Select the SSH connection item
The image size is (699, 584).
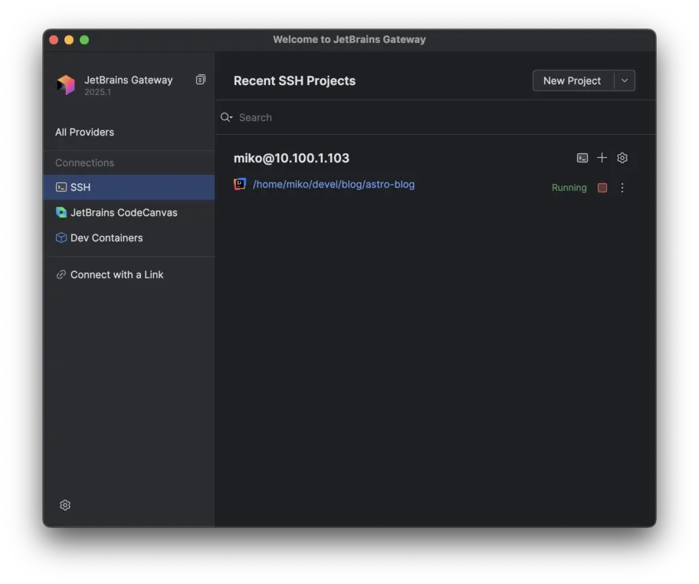click(x=129, y=187)
